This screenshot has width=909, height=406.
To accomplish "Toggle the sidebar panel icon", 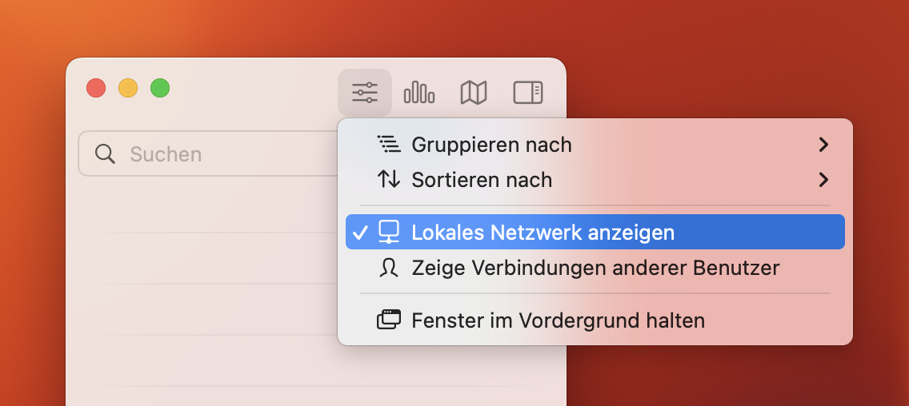I will (x=528, y=93).
